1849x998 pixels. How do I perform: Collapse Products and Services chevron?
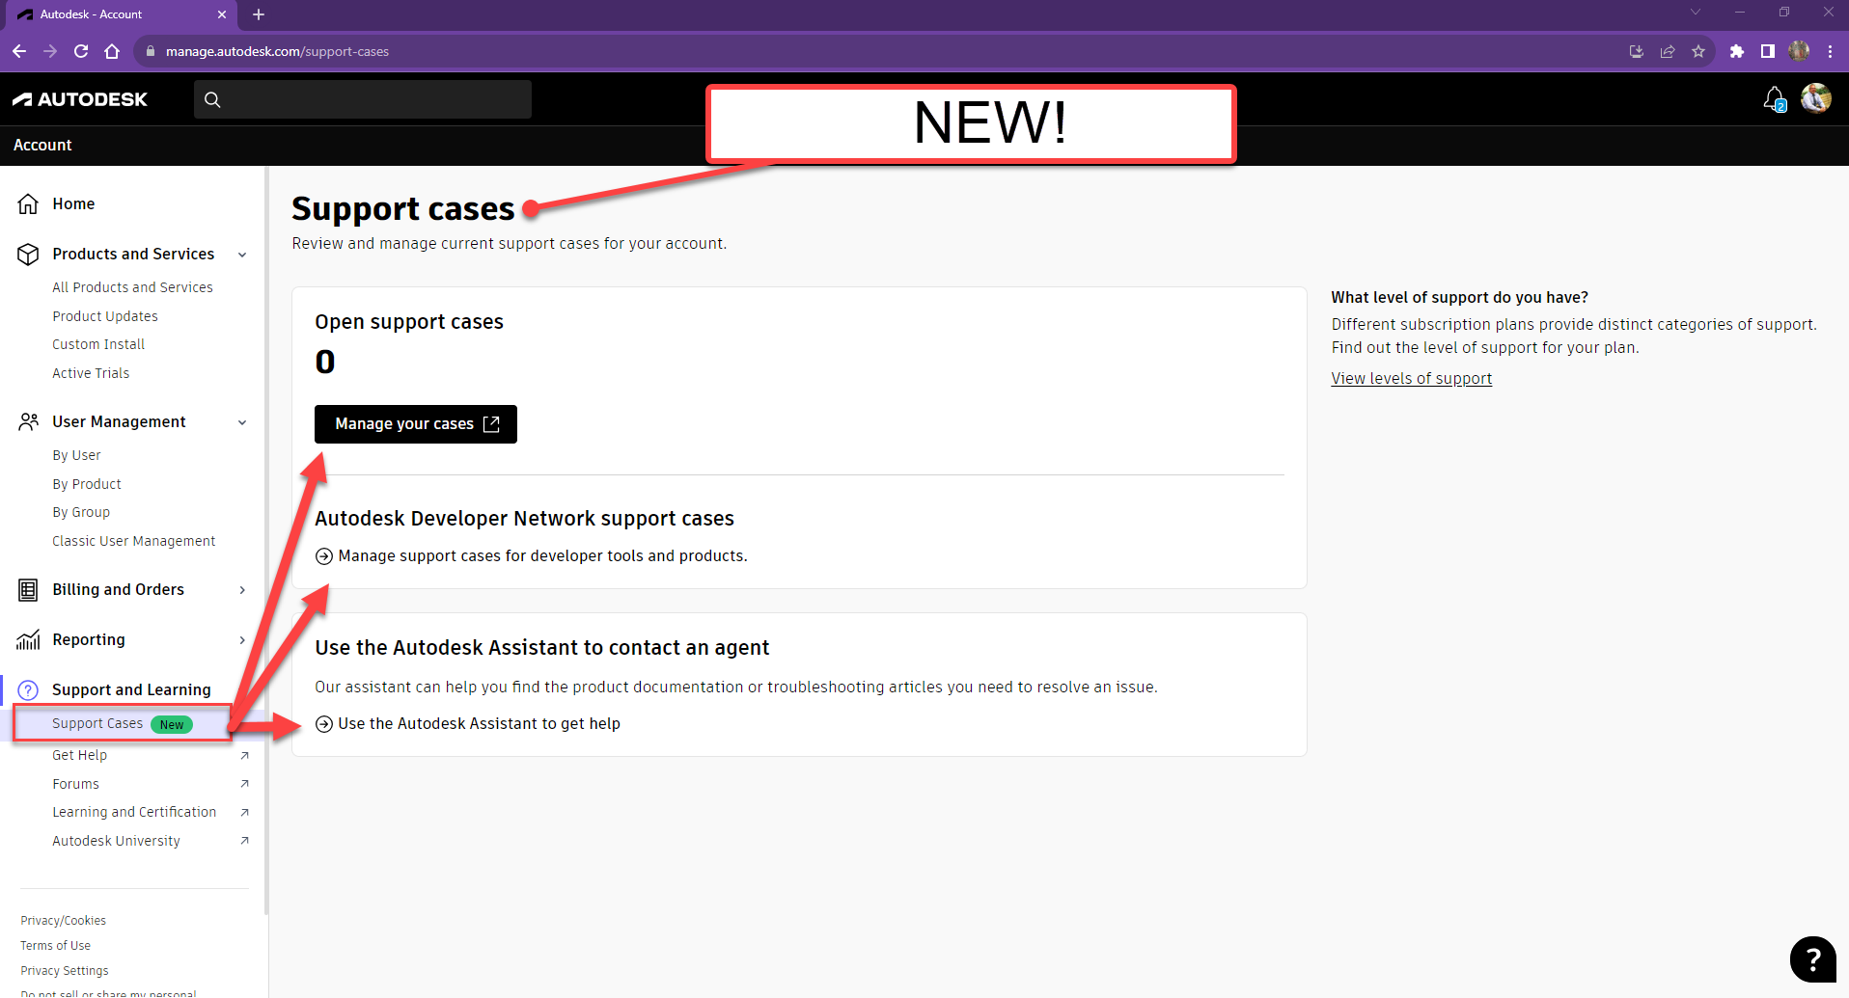coord(242,255)
